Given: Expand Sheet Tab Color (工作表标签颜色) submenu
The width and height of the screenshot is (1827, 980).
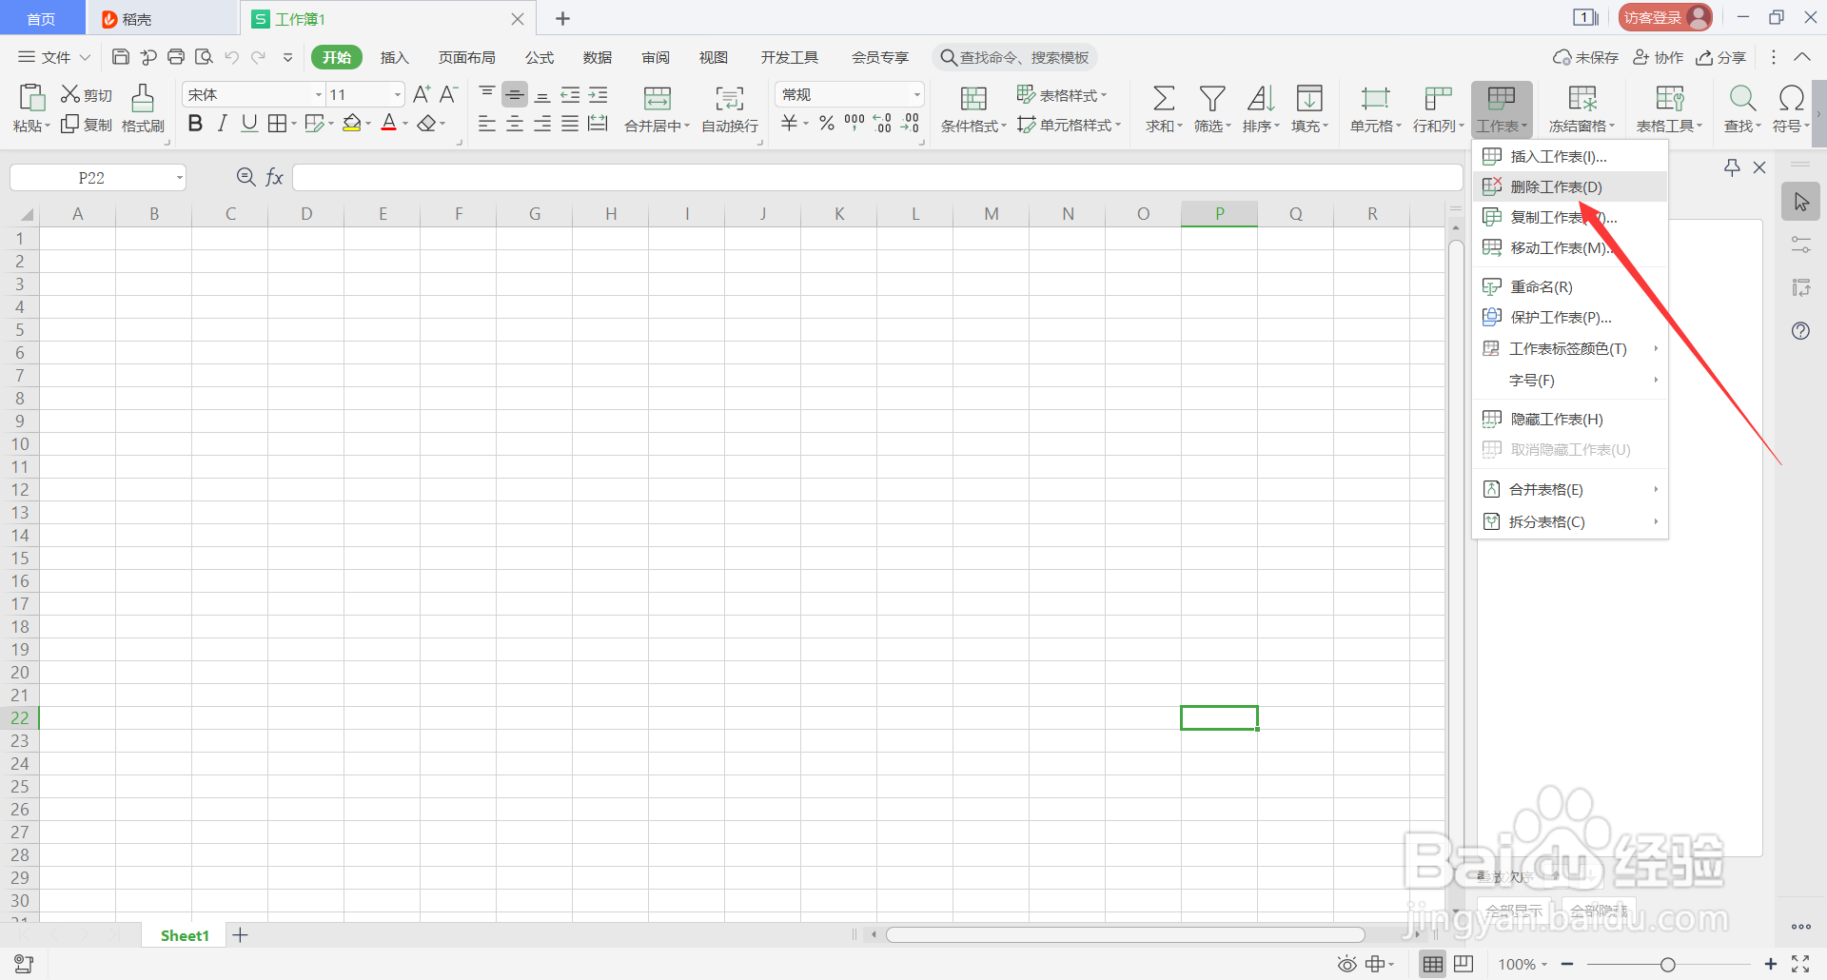Looking at the screenshot, I should 1570,348.
